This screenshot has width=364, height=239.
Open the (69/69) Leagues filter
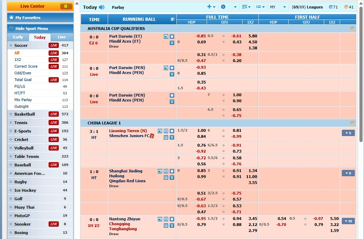(x=307, y=7)
